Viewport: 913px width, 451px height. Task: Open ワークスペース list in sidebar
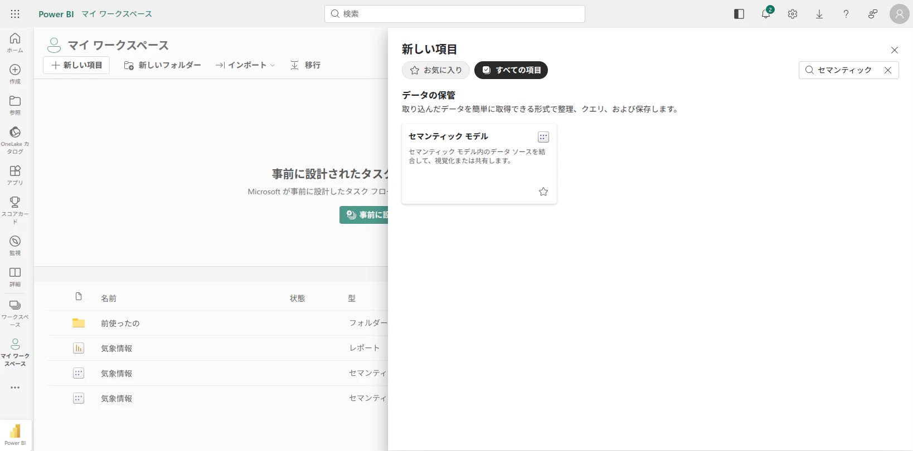point(15,313)
